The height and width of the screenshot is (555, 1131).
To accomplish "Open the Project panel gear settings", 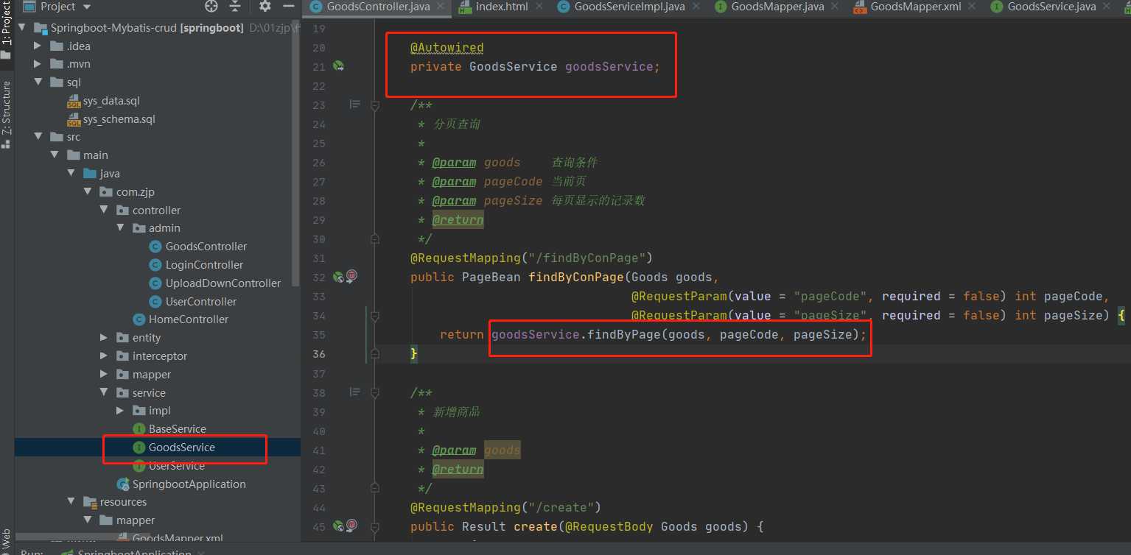I will (x=265, y=7).
